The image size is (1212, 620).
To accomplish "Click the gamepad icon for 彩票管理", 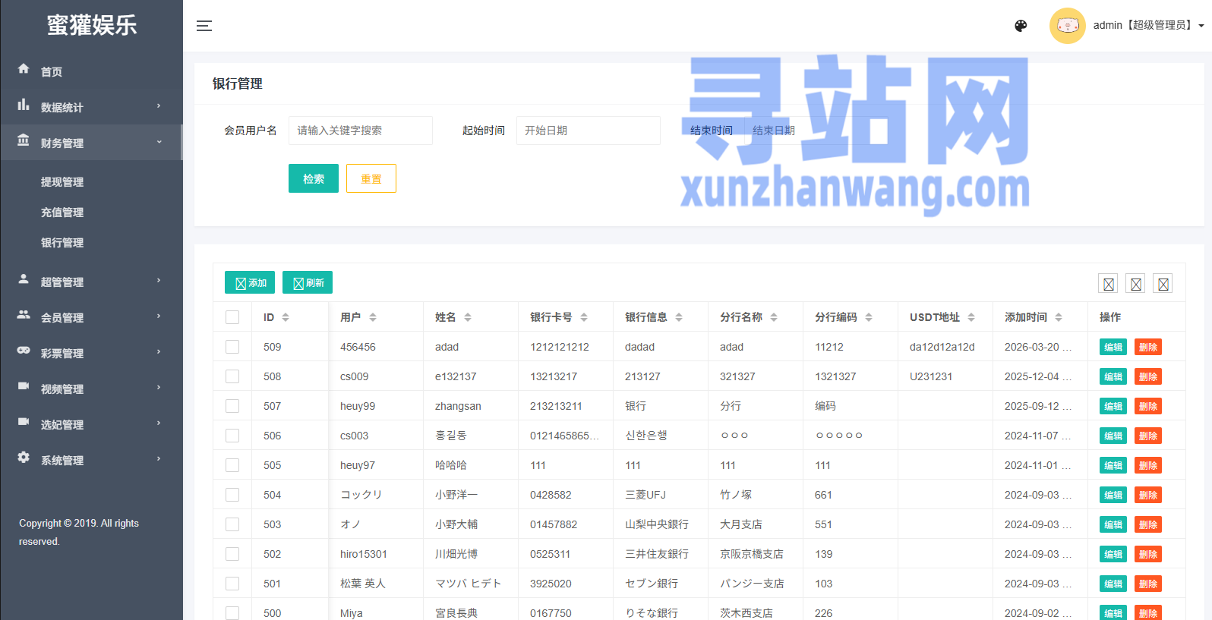I will click(24, 351).
